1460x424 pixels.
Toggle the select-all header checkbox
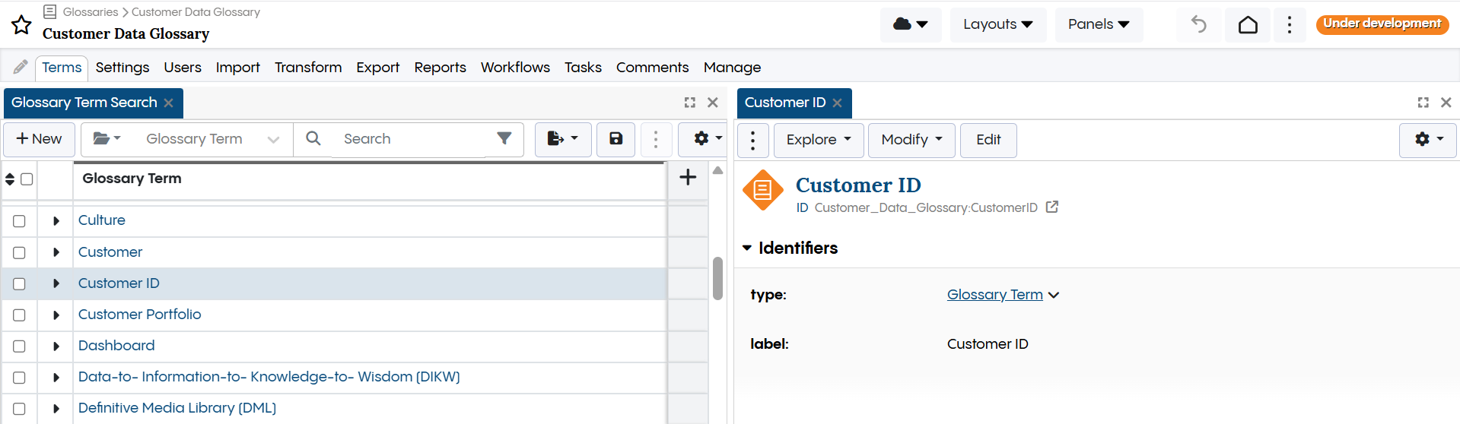point(27,179)
